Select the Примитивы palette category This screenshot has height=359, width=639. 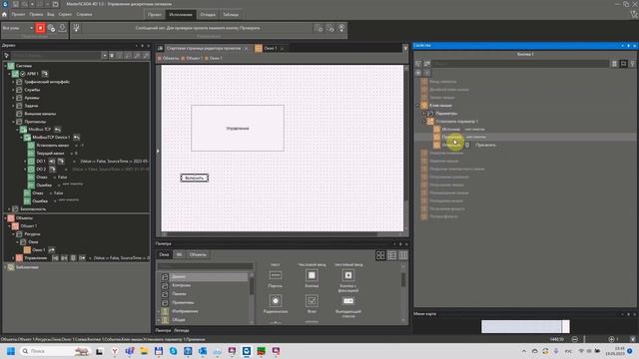point(183,302)
